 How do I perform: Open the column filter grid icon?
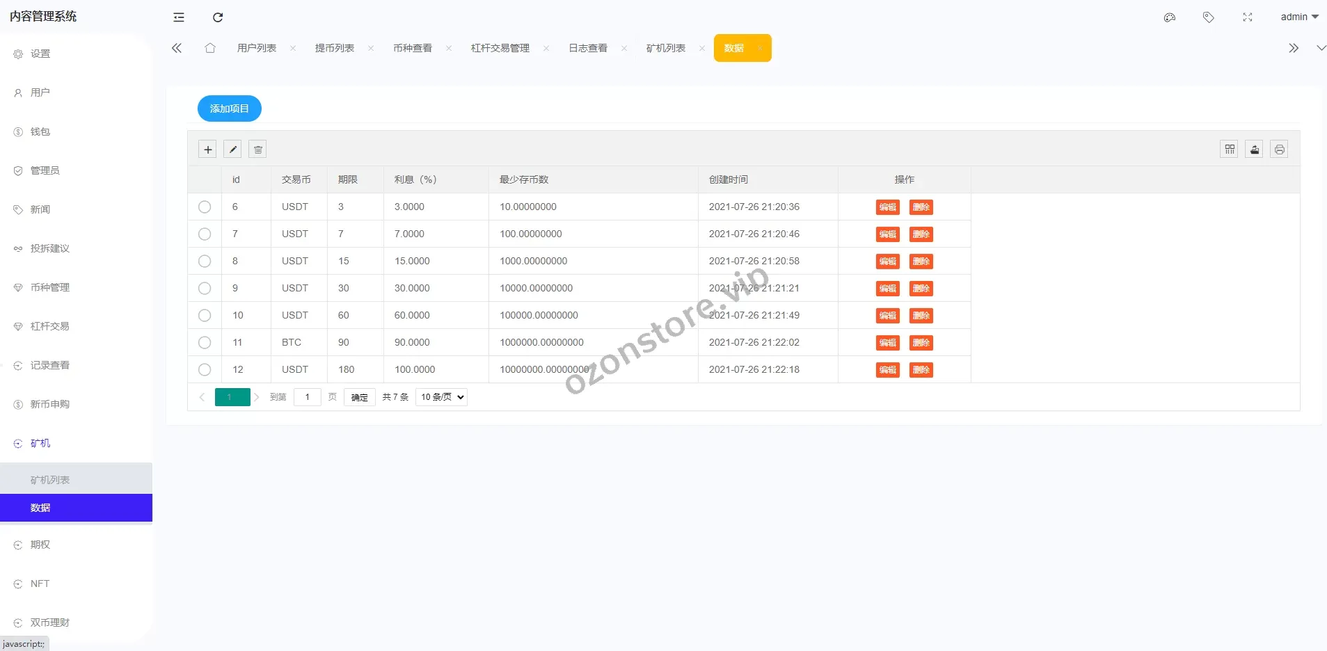pyautogui.click(x=1229, y=150)
